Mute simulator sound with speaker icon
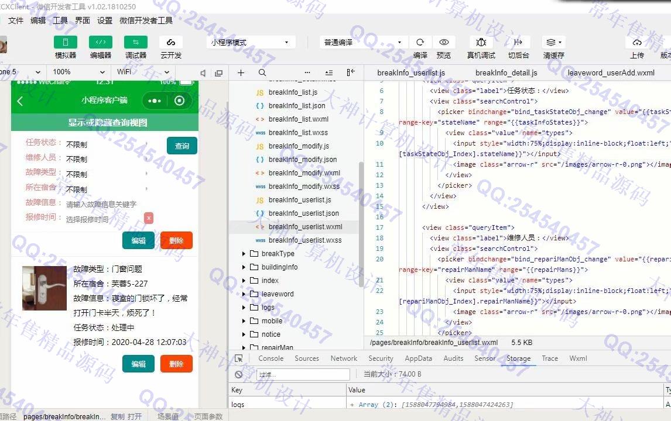This screenshot has width=671, height=421. point(203,73)
